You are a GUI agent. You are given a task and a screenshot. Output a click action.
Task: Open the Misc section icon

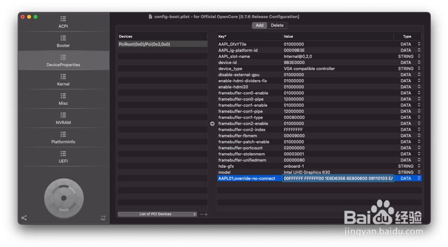point(63,96)
